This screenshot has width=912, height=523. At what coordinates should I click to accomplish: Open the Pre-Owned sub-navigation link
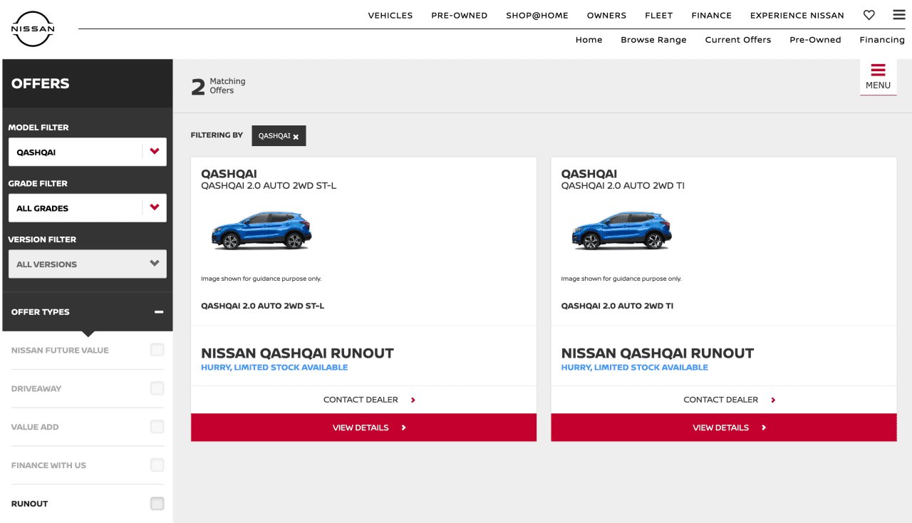[x=815, y=40]
